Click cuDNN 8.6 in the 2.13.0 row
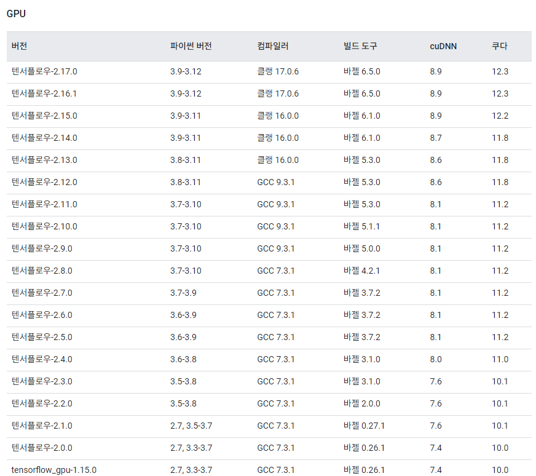This screenshot has width=536, height=476. pyautogui.click(x=436, y=160)
